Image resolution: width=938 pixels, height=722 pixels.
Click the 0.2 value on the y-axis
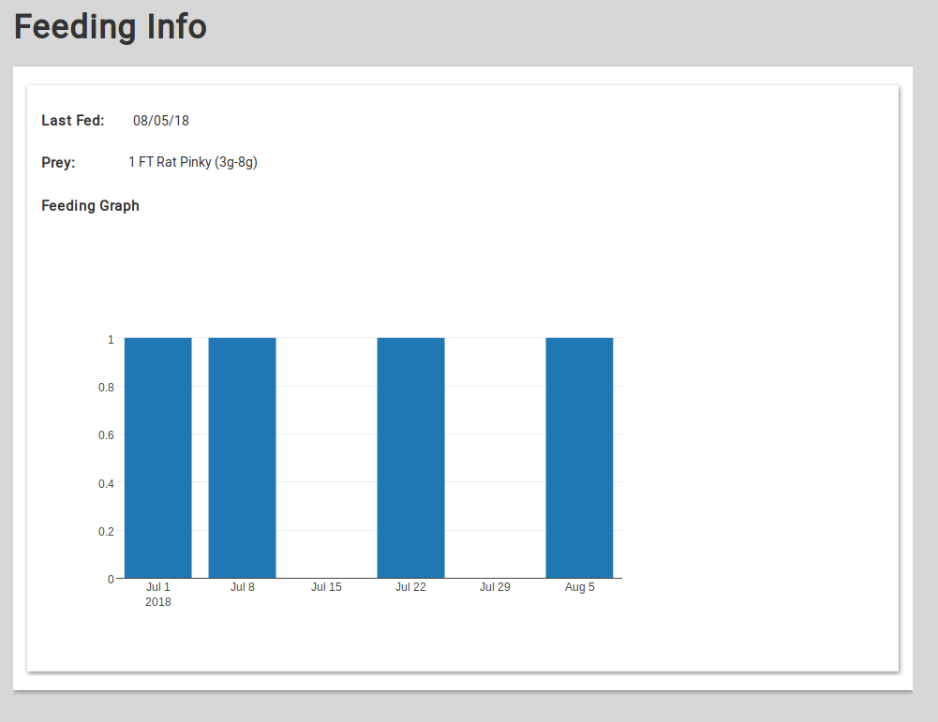coord(105,530)
